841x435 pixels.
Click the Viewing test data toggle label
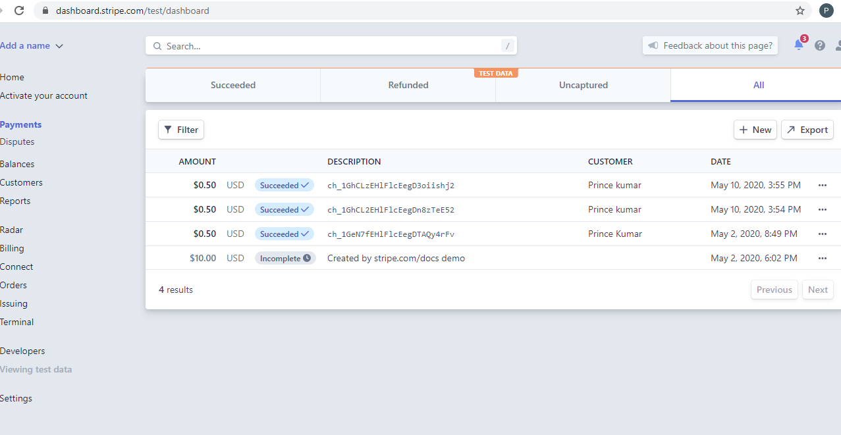point(36,369)
